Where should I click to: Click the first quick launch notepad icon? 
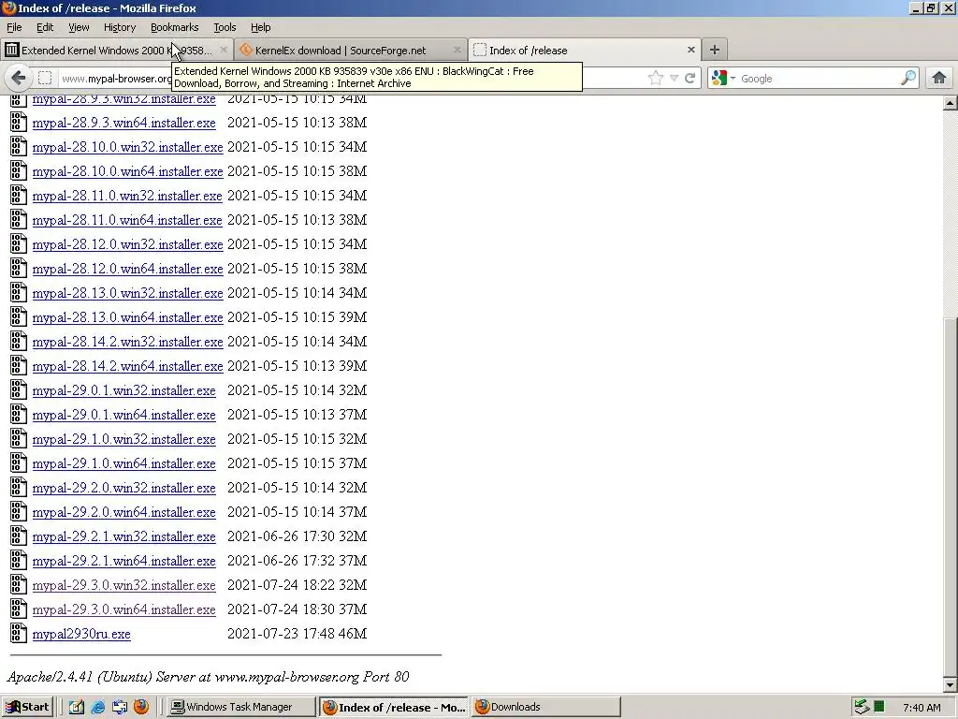click(76, 707)
